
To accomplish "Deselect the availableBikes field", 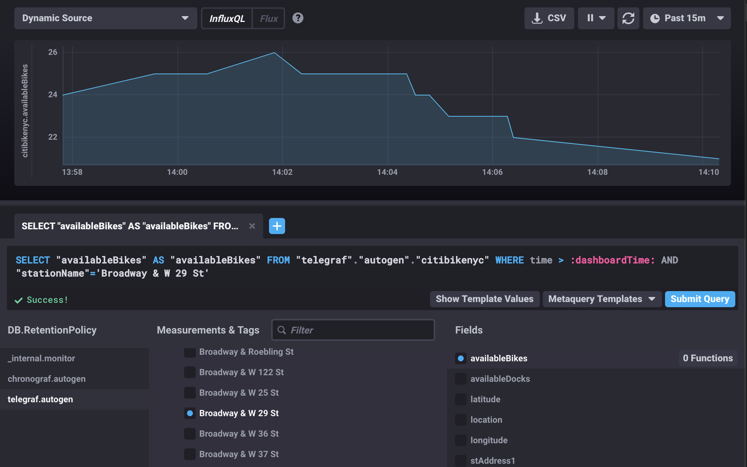I will point(461,358).
